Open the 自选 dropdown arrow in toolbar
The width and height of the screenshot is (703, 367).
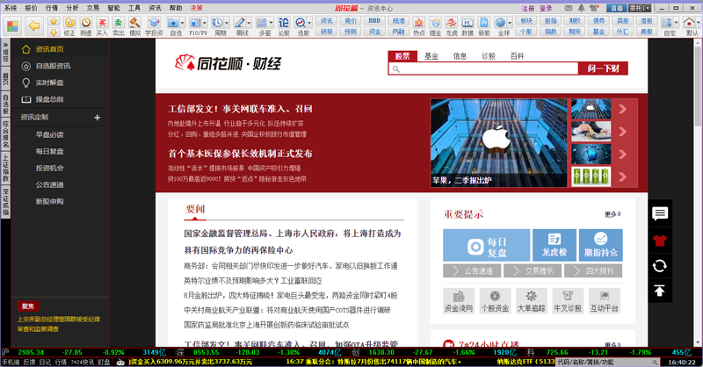click(186, 21)
